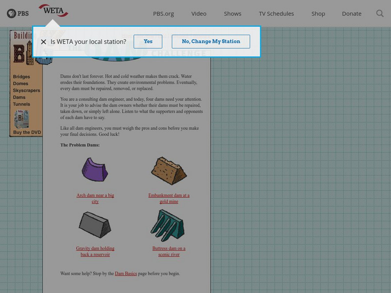This screenshot has height=293, width=391.
Task: Open Gravity dam holding back a reservoir link
Action: (95, 251)
